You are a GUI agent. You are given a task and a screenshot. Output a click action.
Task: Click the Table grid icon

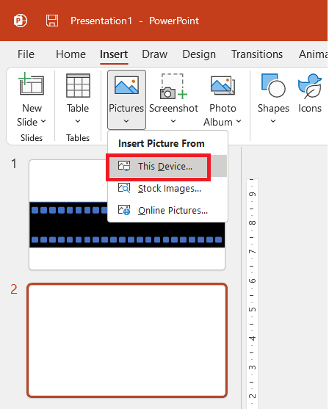(x=78, y=85)
